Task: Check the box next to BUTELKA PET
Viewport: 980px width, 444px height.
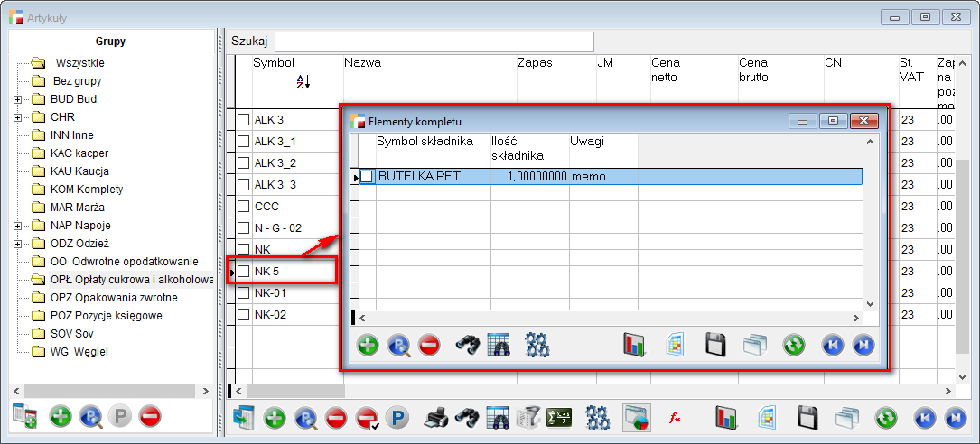Action: 367,177
